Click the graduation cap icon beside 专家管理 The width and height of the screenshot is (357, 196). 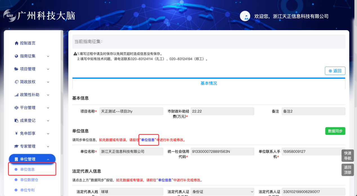[16, 147]
